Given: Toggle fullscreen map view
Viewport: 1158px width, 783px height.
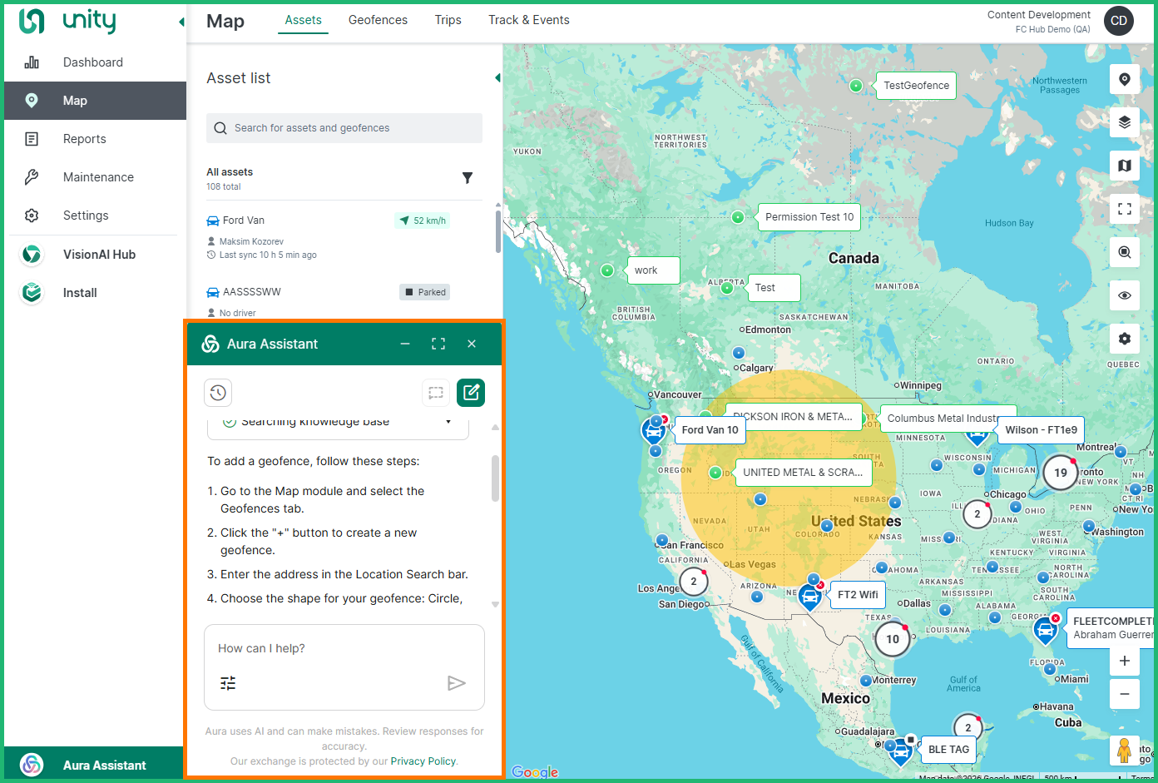Looking at the screenshot, I should tap(1124, 209).
